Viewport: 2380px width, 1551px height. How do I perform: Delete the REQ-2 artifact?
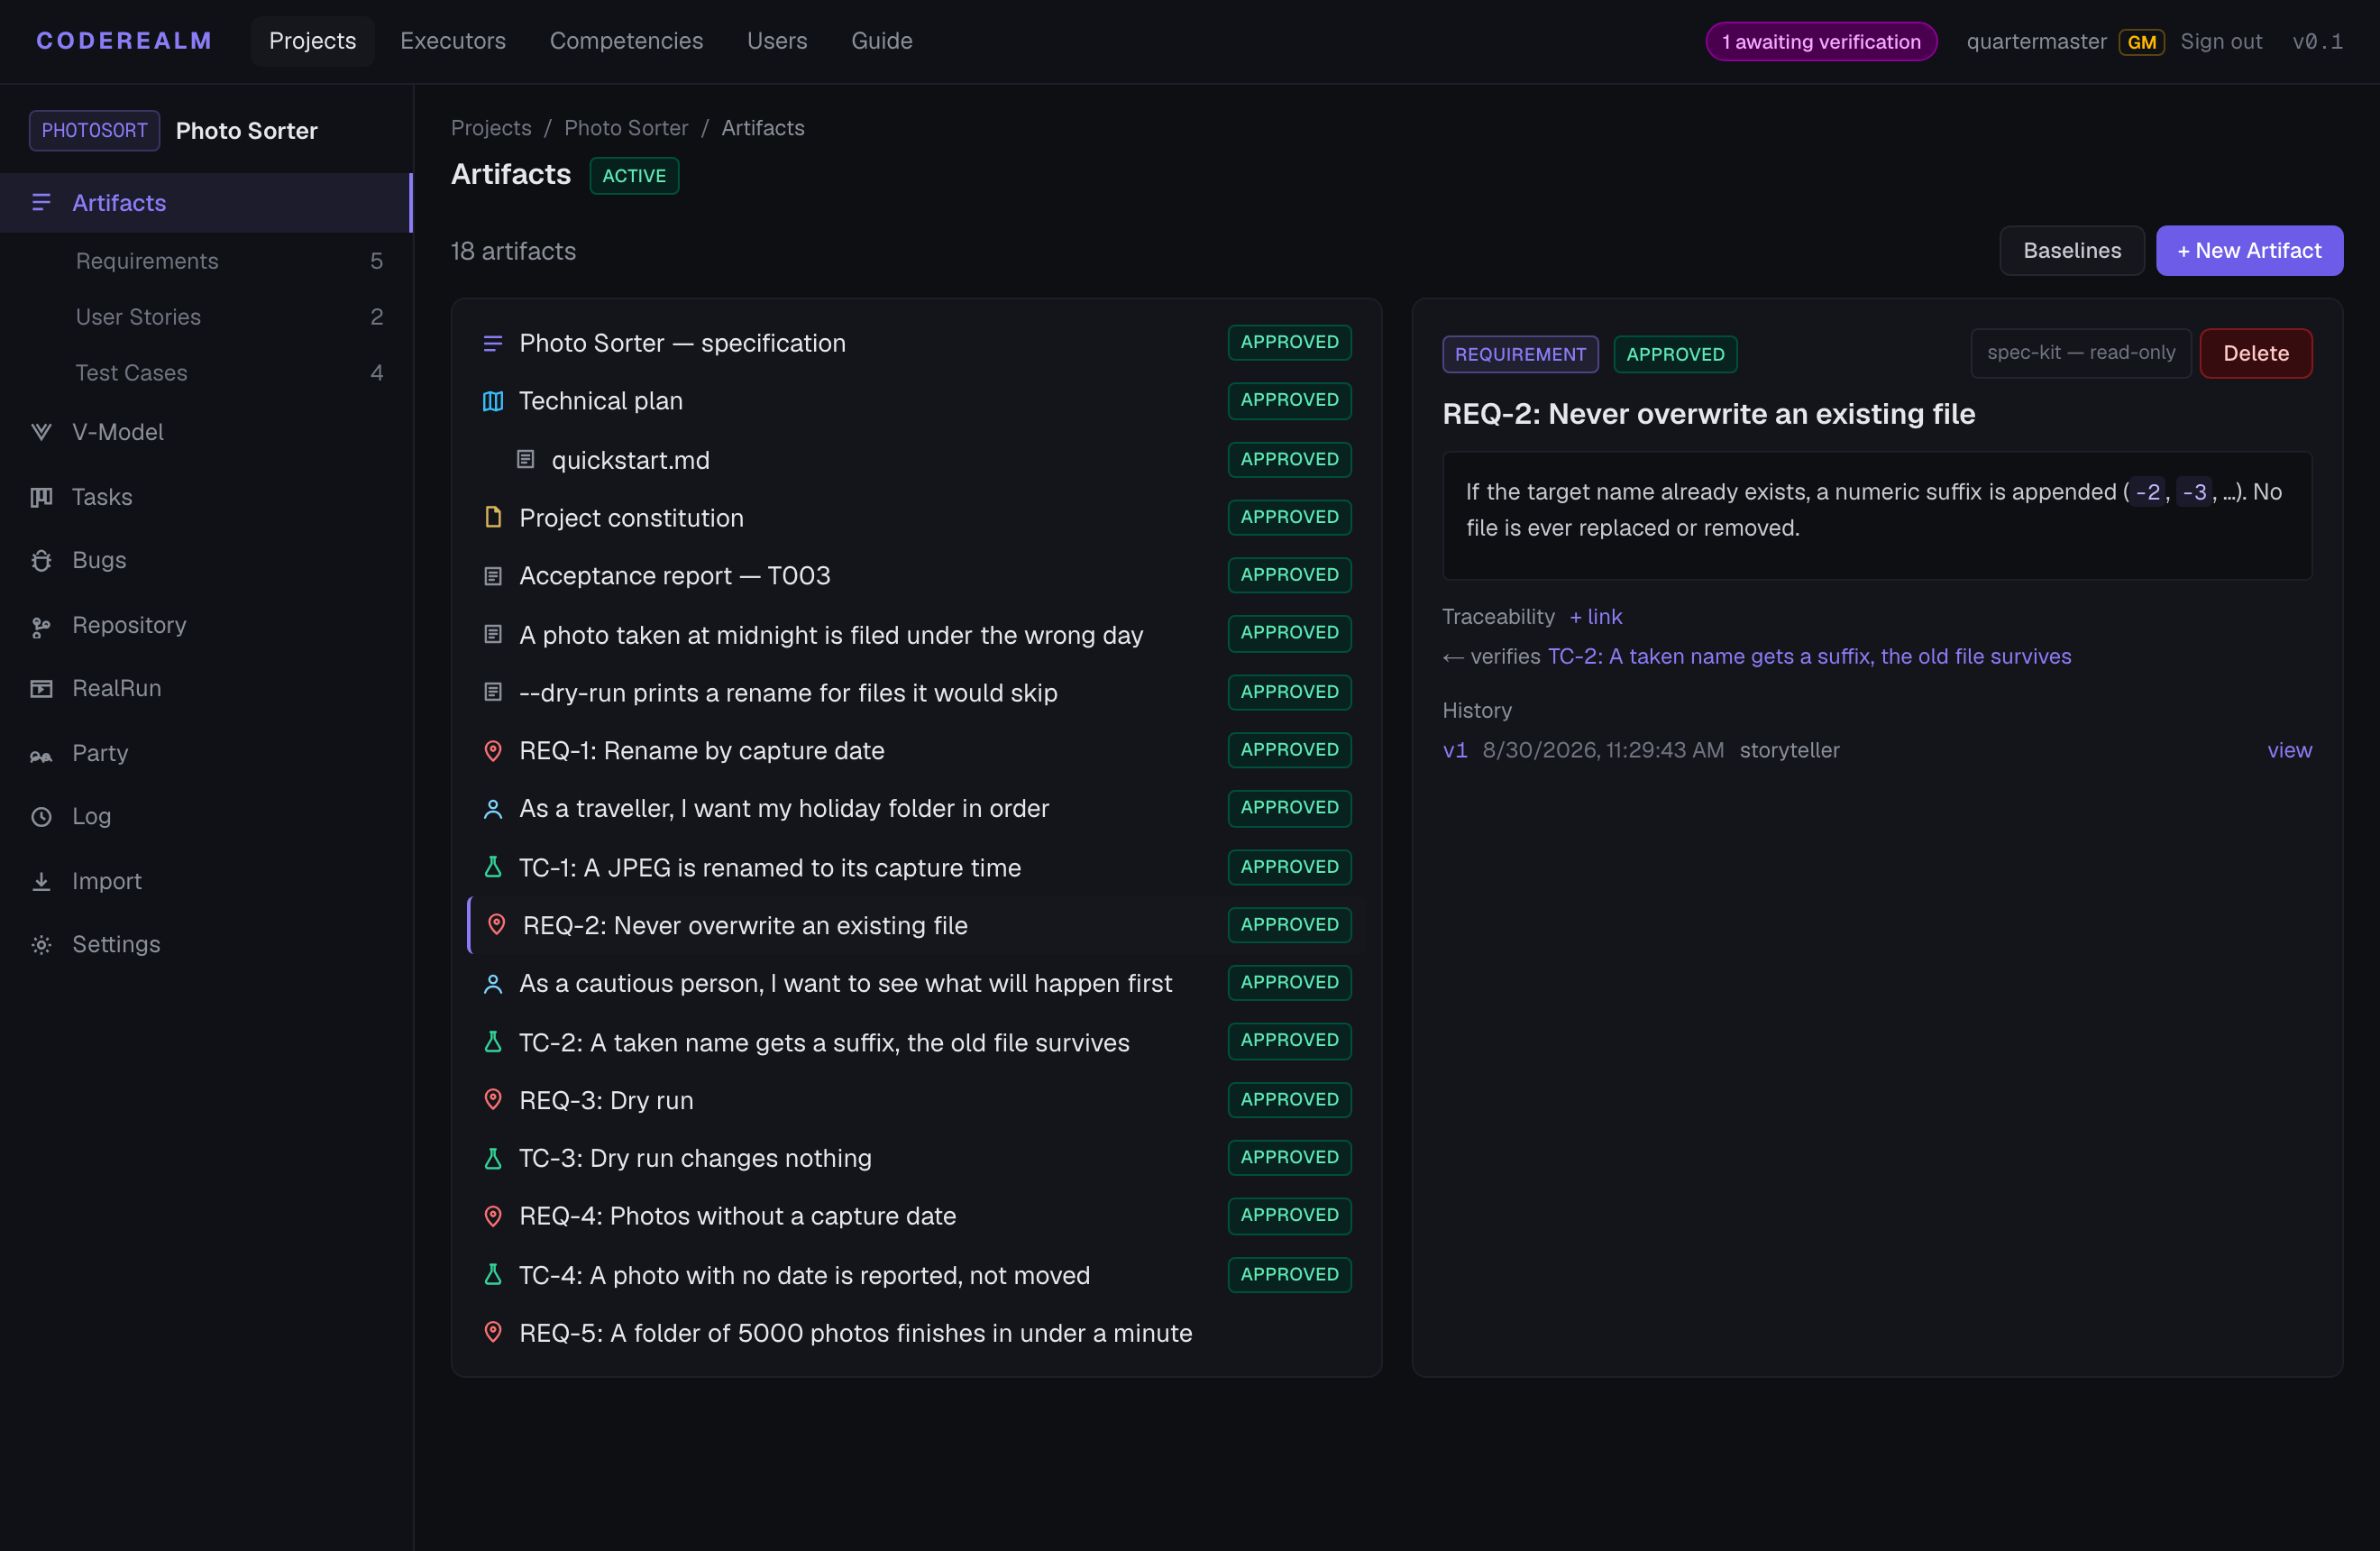point(2255,354)
